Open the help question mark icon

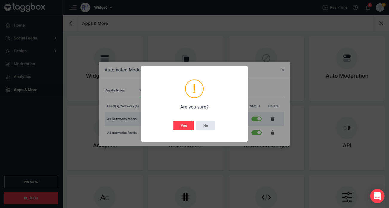tap(355, 7)
